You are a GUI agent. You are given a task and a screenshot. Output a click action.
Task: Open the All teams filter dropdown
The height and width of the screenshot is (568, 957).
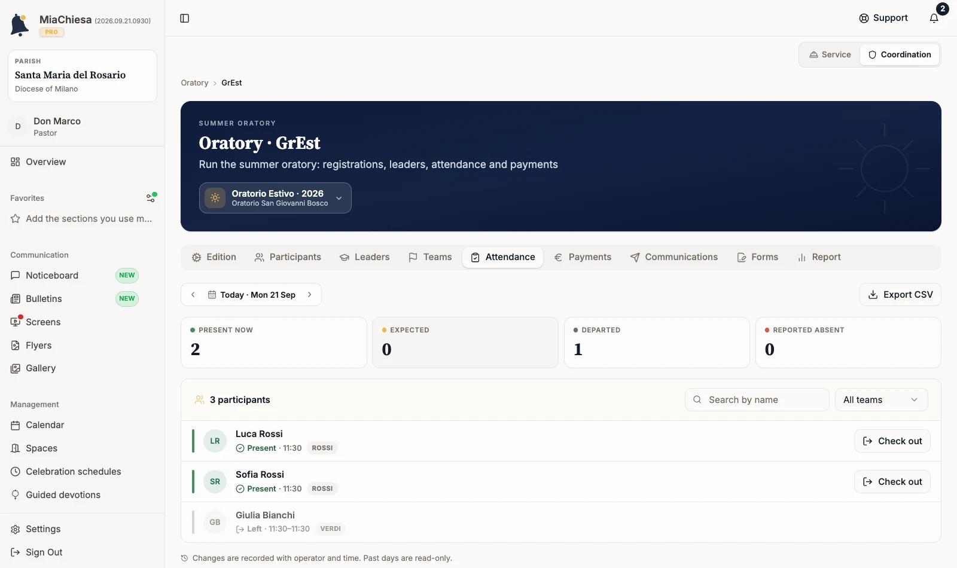point(881,400)
